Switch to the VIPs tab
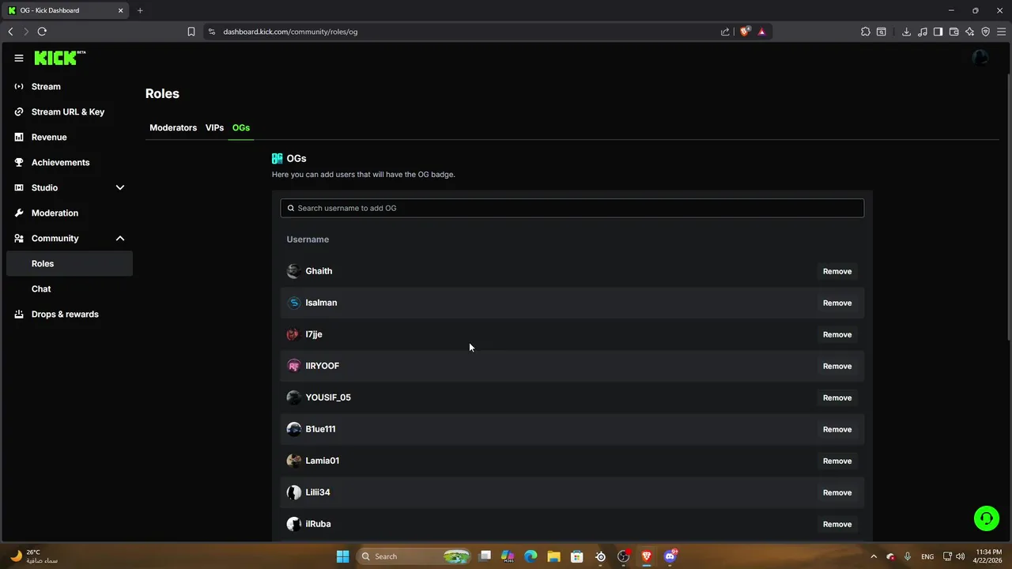Viewport: 1012px width, 569px height. point(214,127)
